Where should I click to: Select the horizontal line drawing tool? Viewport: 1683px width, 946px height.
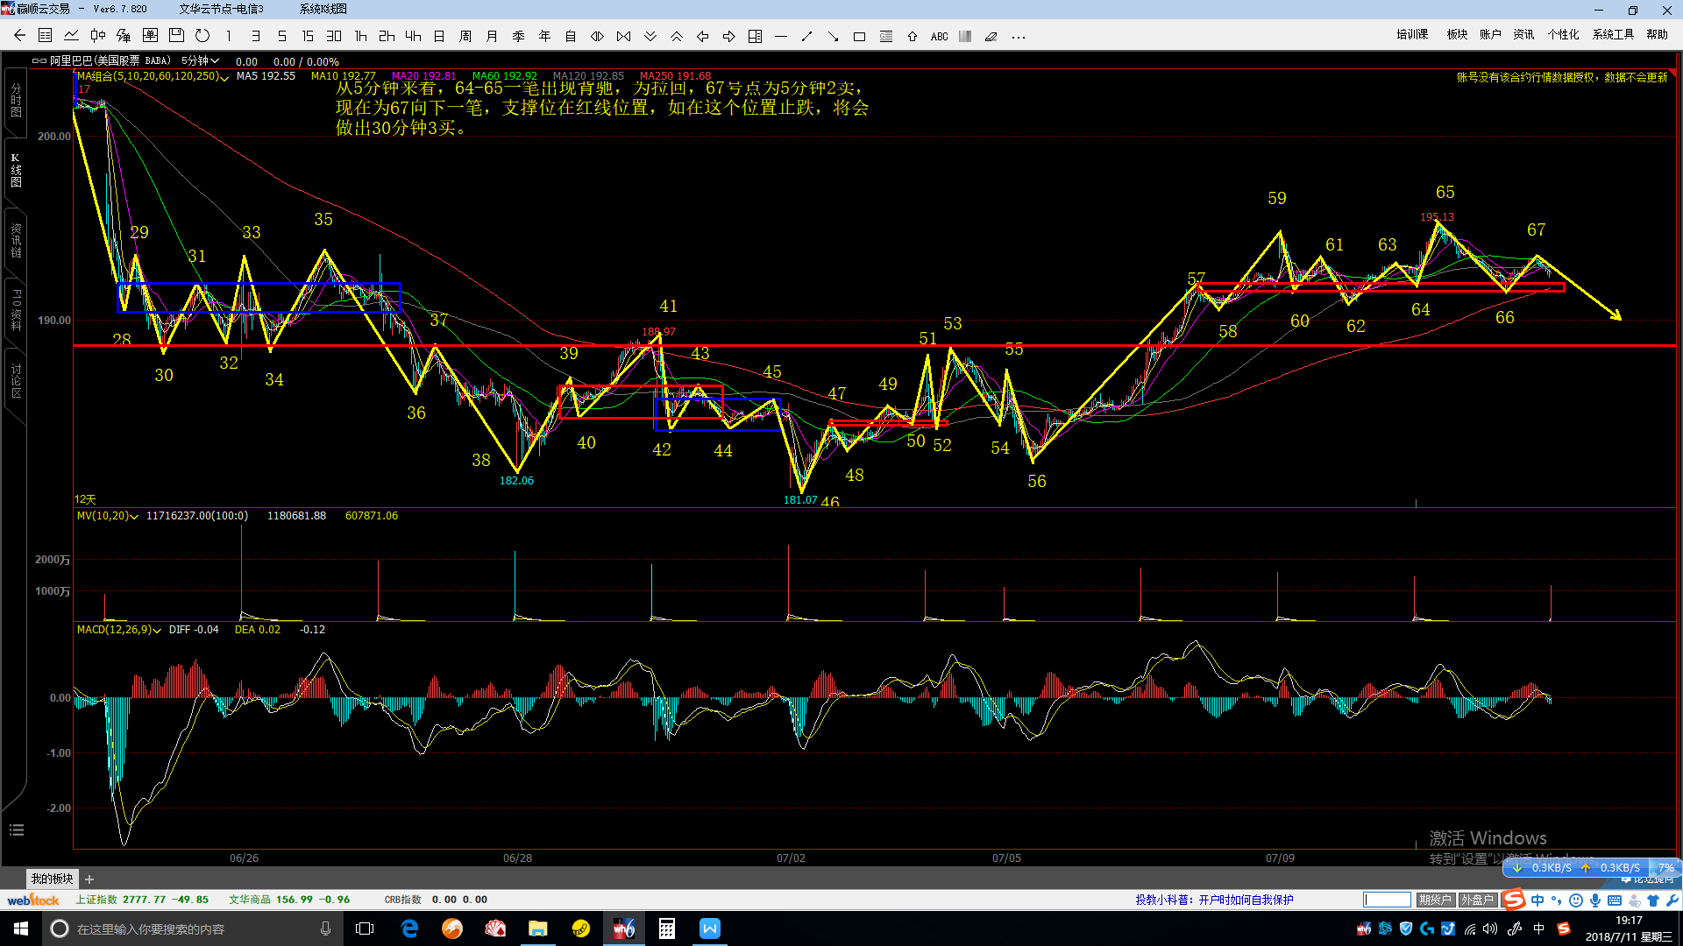[781, 36]
